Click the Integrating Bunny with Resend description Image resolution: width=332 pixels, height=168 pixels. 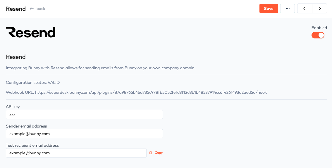click(101, 68)
